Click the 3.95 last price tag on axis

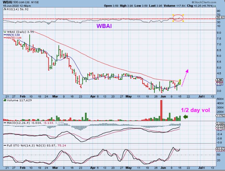click(x=220, y=80)
